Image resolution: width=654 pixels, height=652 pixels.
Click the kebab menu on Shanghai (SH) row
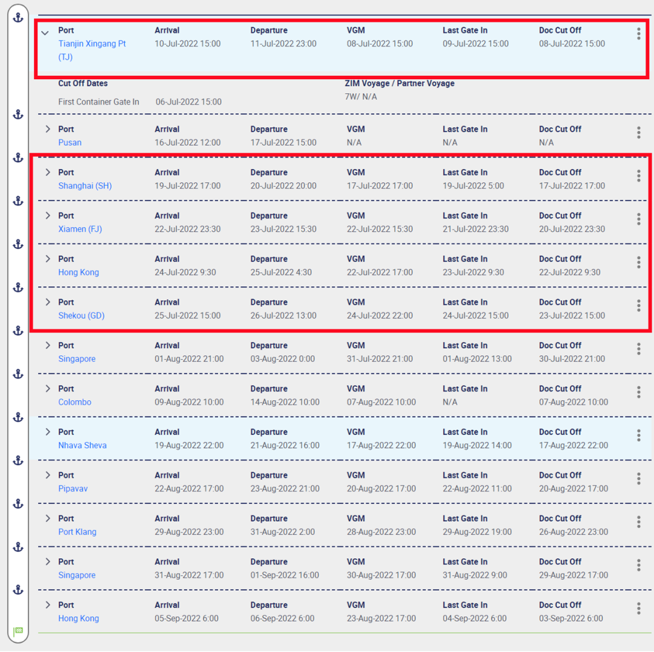click(638, 176)
